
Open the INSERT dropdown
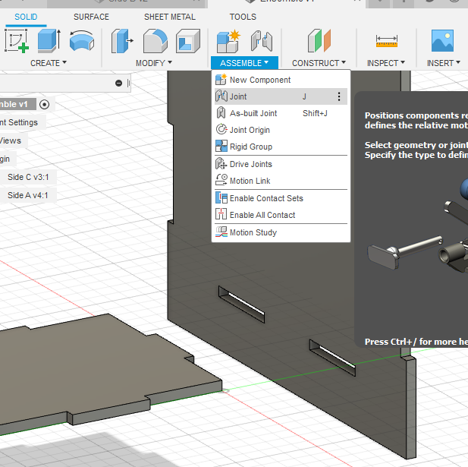[x=444, y=63]
